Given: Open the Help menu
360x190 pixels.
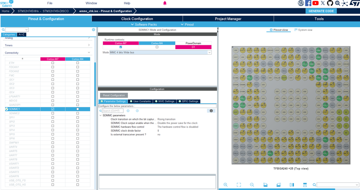Looking at the screenshot, I should pyautogui.click(x=127, y=3).
